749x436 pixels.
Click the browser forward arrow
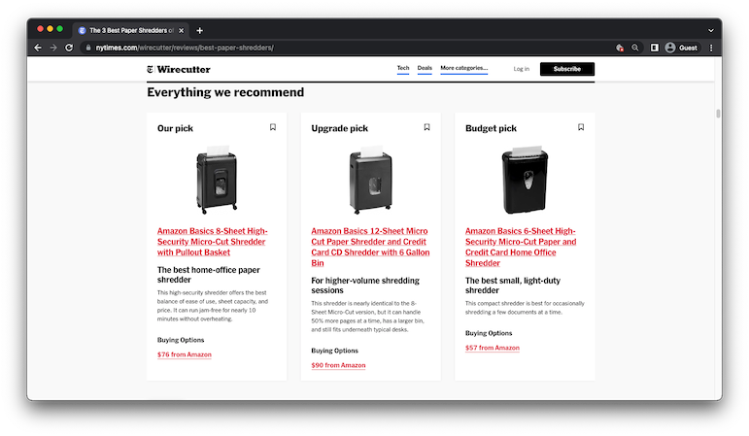[x=53, y=48]
